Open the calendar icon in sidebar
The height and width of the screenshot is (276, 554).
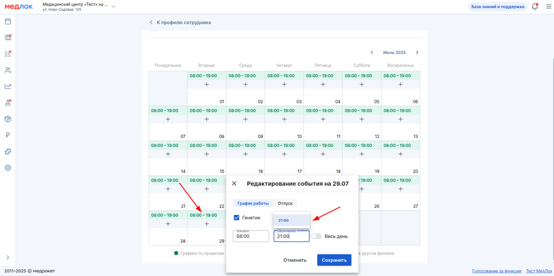coord(8,21)
